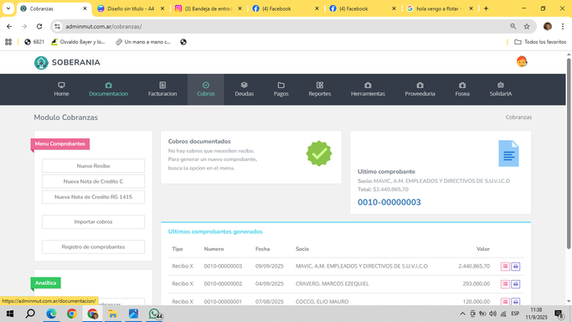This screenshot has width=572, height=322.
Task: Open WhatsApp from the taskbar
Action: point(155,314)
